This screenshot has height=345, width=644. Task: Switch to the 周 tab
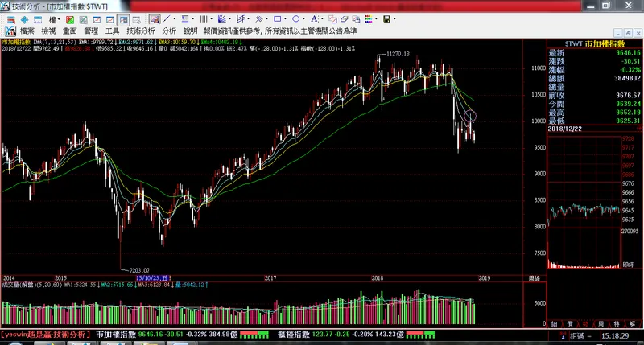point(601,323)
